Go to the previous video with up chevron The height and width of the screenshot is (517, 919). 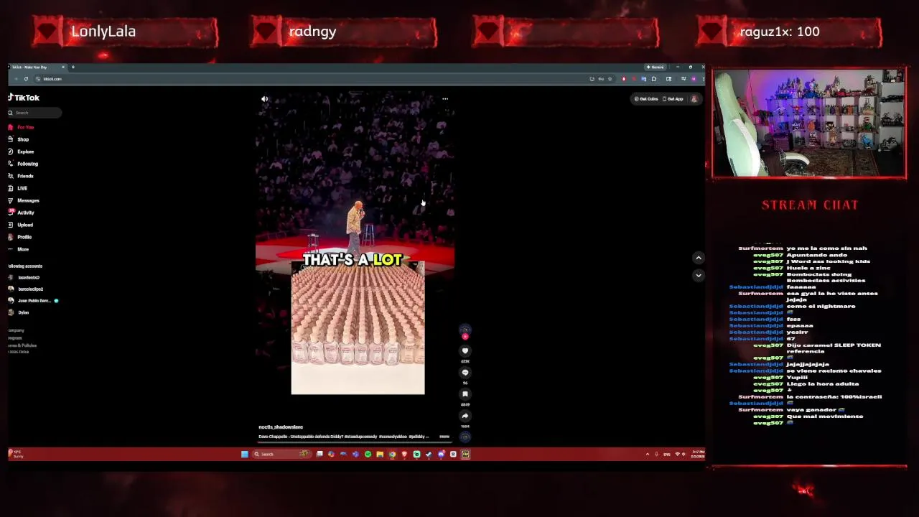698,258
